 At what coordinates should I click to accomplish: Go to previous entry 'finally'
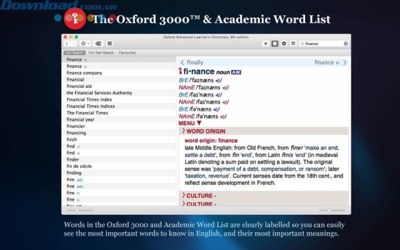tap(195, 62)
